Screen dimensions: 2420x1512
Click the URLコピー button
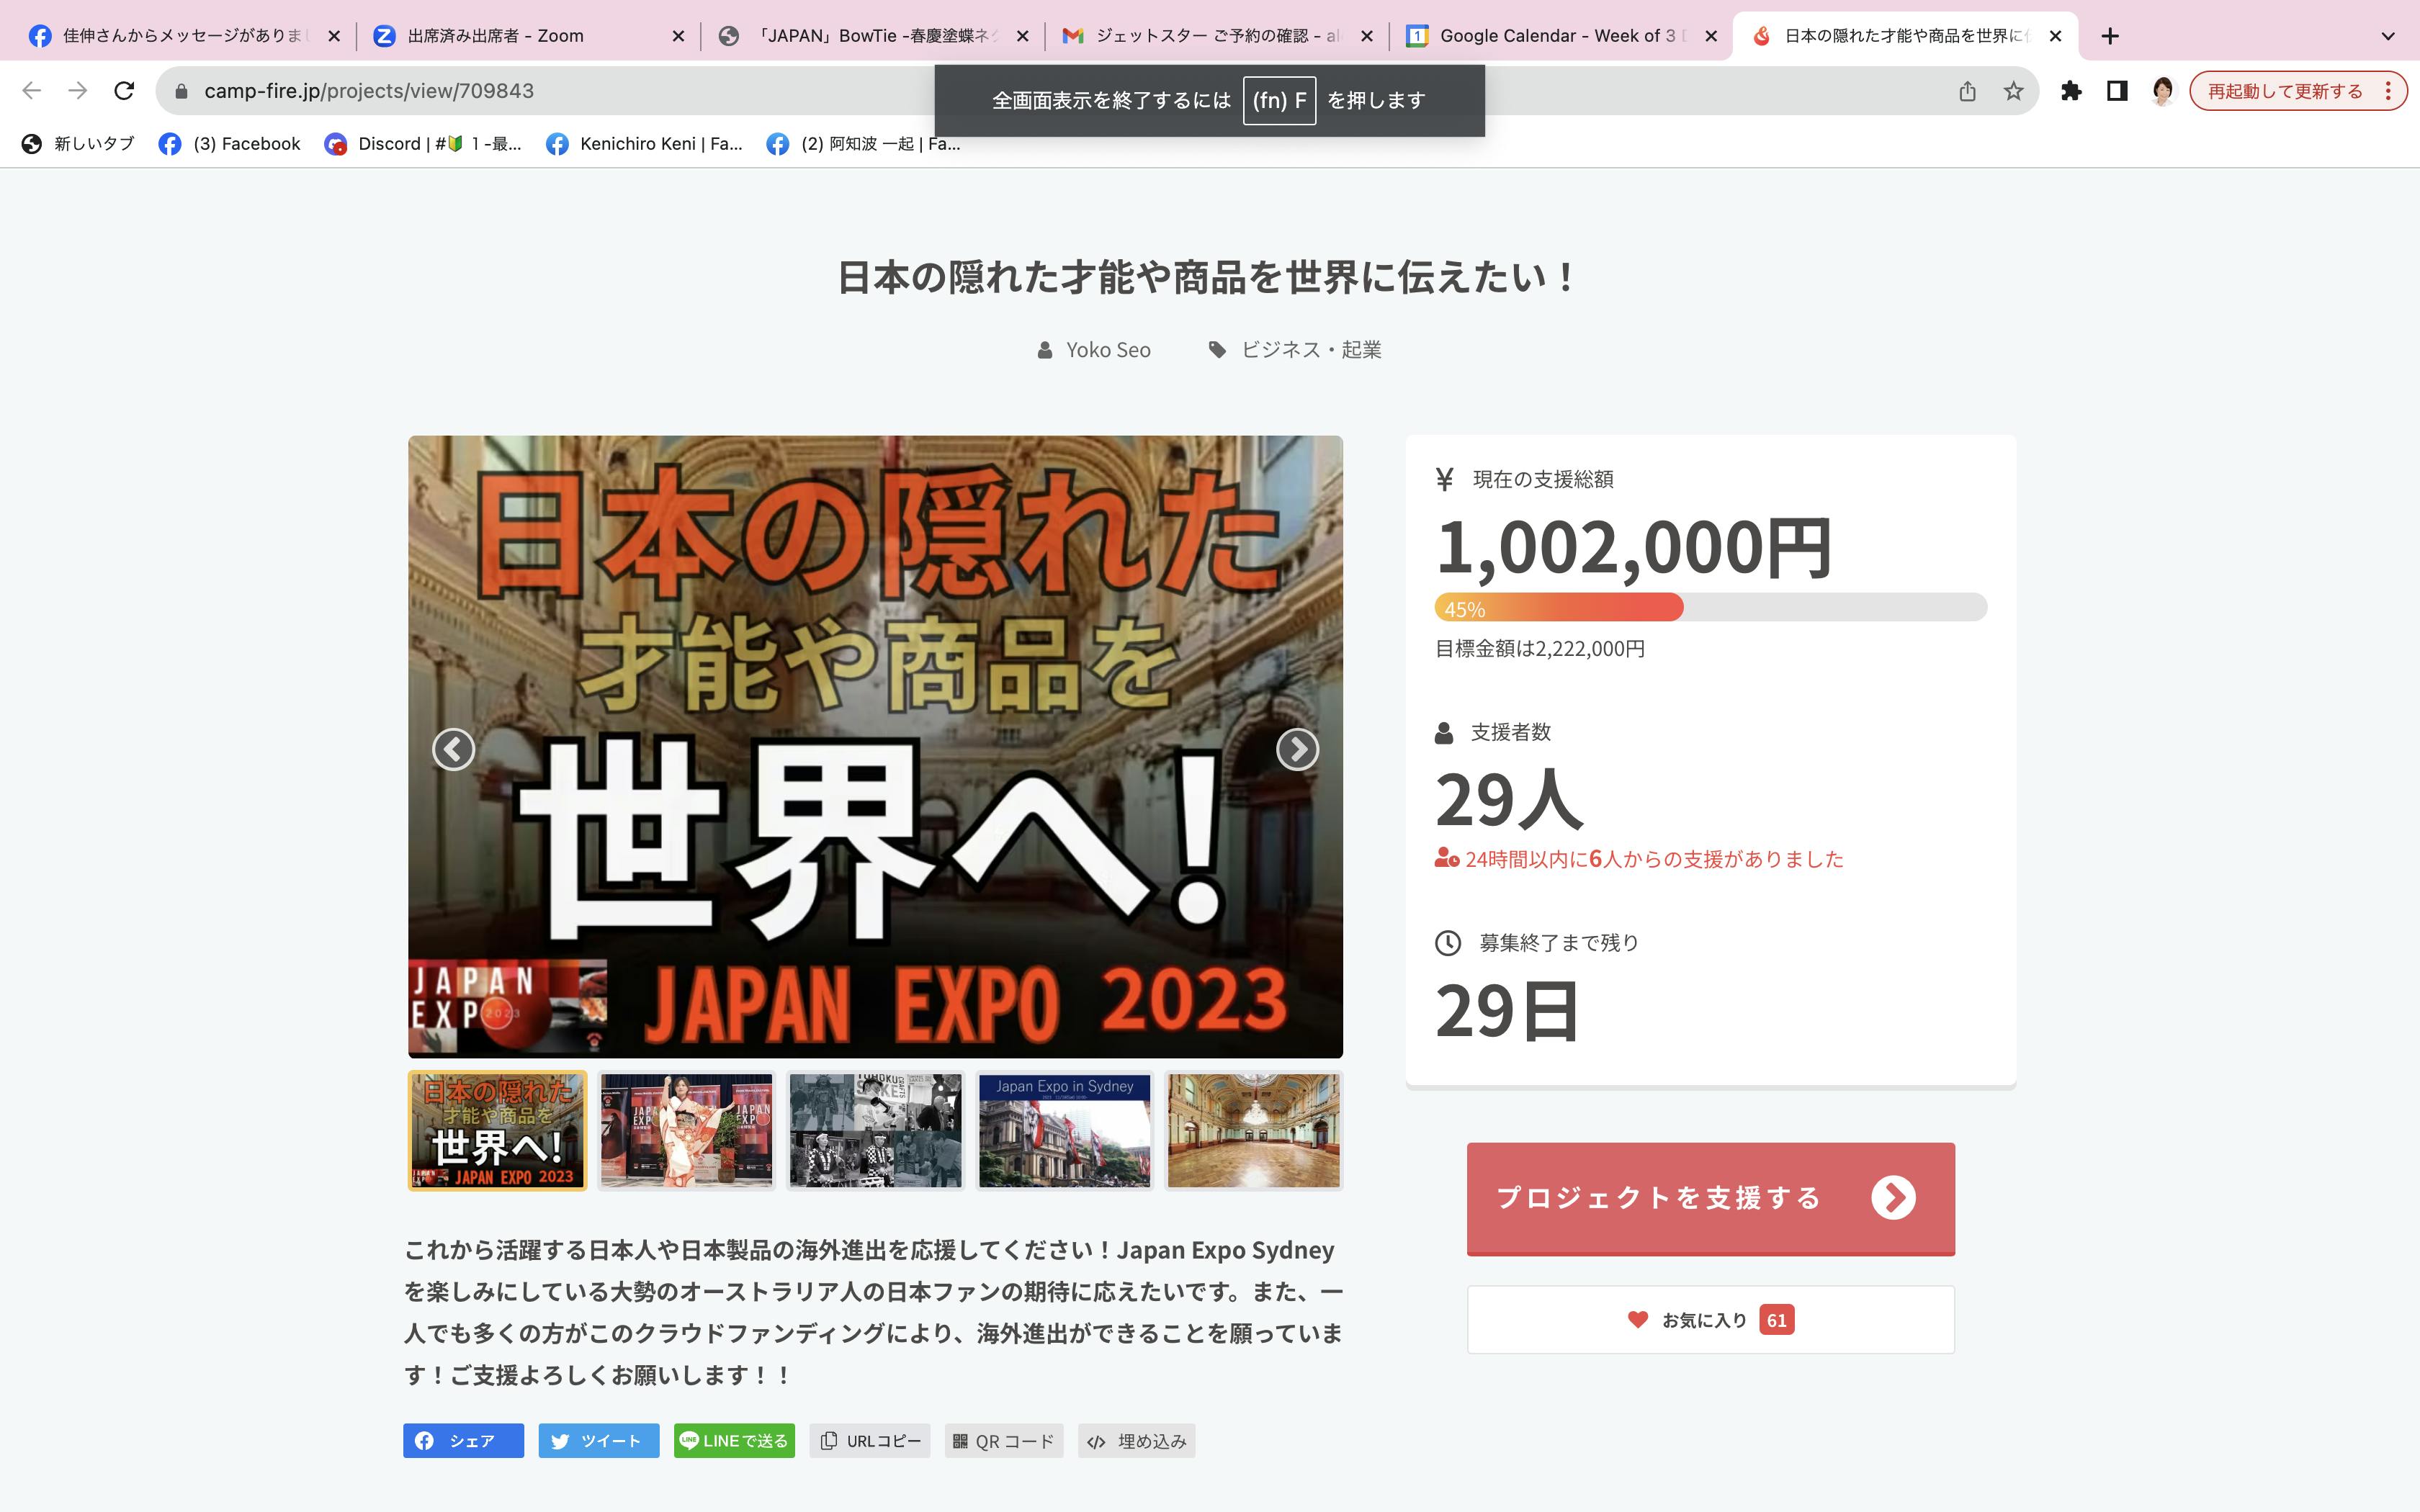(x=870, y=1441)
